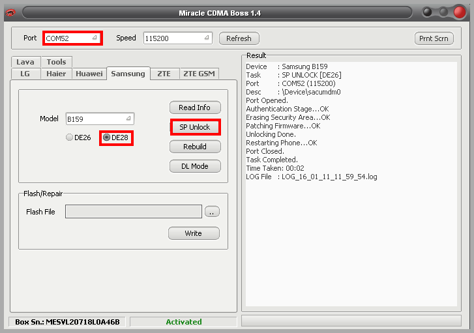Viewport: 474px width, 333px height.
Task: Click the "Task : SP UNLOCK [DE26]" log line
Action: tap(293, 75)
